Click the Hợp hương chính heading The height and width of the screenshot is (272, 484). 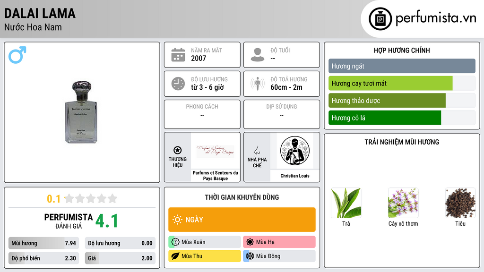point(402,50)
